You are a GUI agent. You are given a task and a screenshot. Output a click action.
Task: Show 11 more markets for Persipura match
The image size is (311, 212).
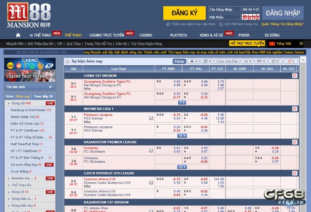[x=182, y=136]
